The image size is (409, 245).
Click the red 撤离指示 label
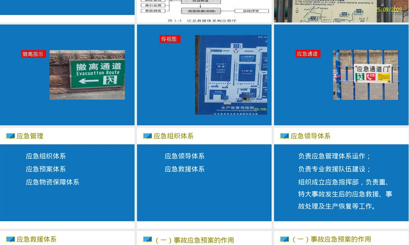click(x=34, y=54)
